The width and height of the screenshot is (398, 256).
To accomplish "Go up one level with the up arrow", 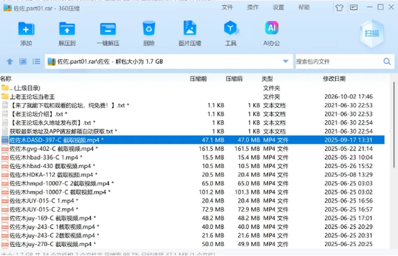I will [10, 62].
